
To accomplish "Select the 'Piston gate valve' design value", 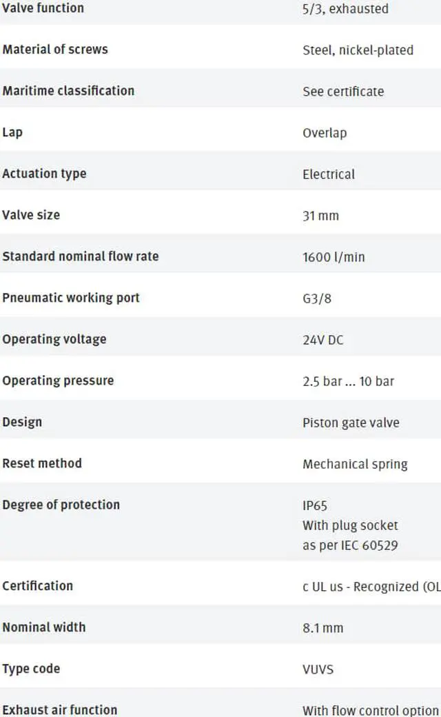I will pyautogui.click(x=351, y=423).
